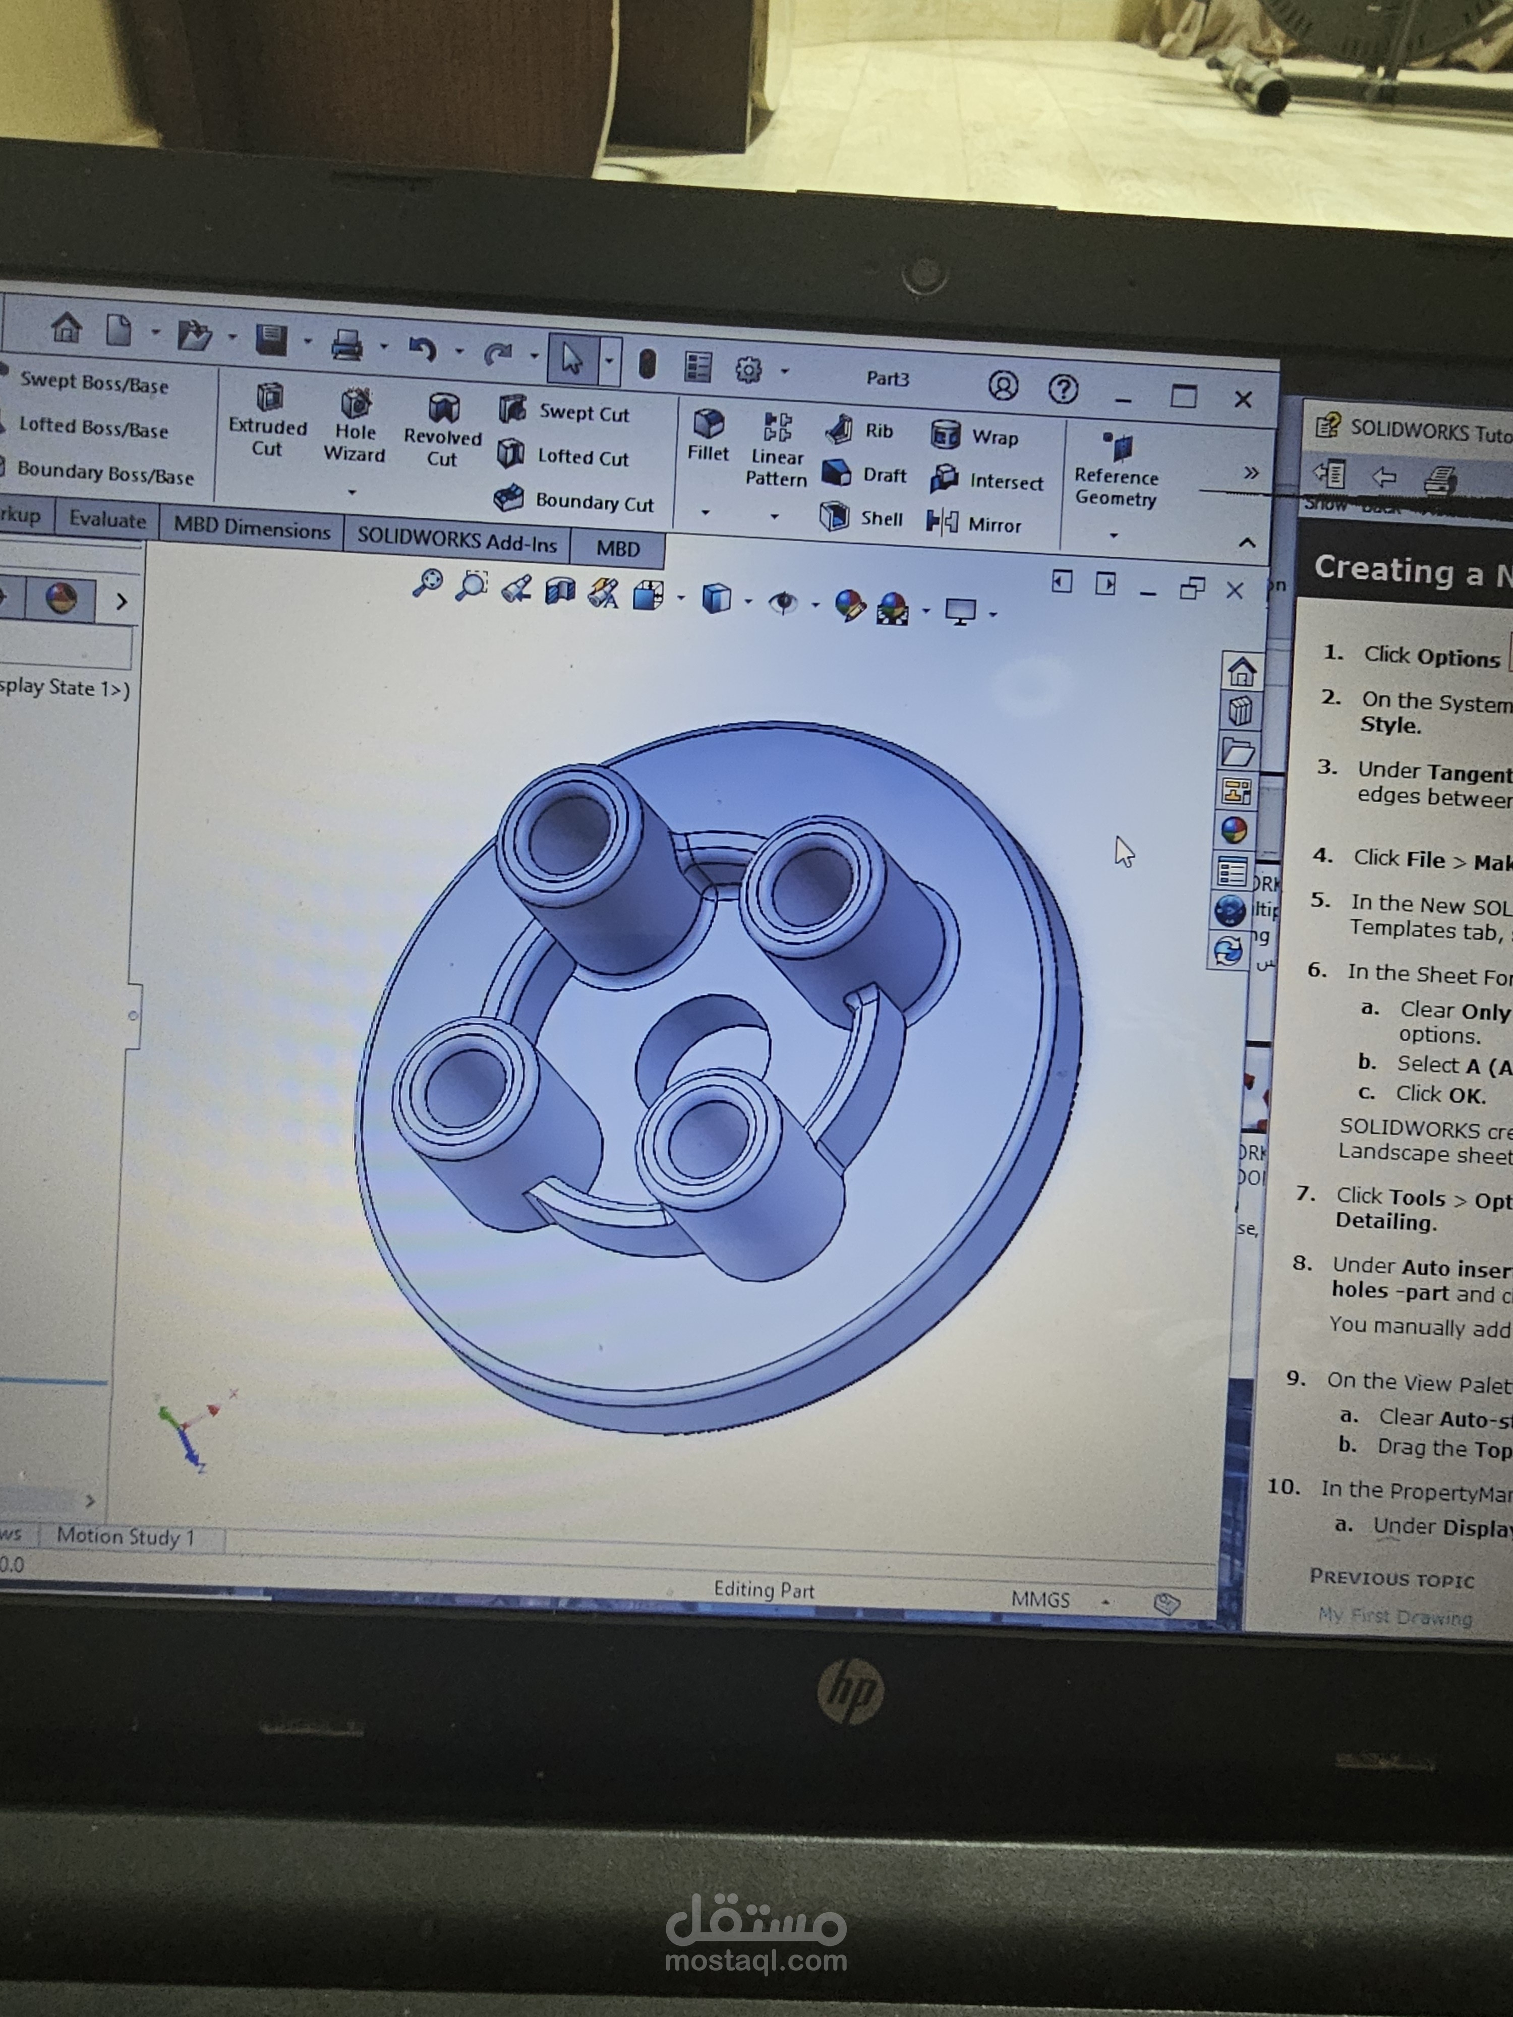This screenshot has height=2017, width=1513.
Task: Switch to MBD Dimensions tab
Action: [252, 528]
